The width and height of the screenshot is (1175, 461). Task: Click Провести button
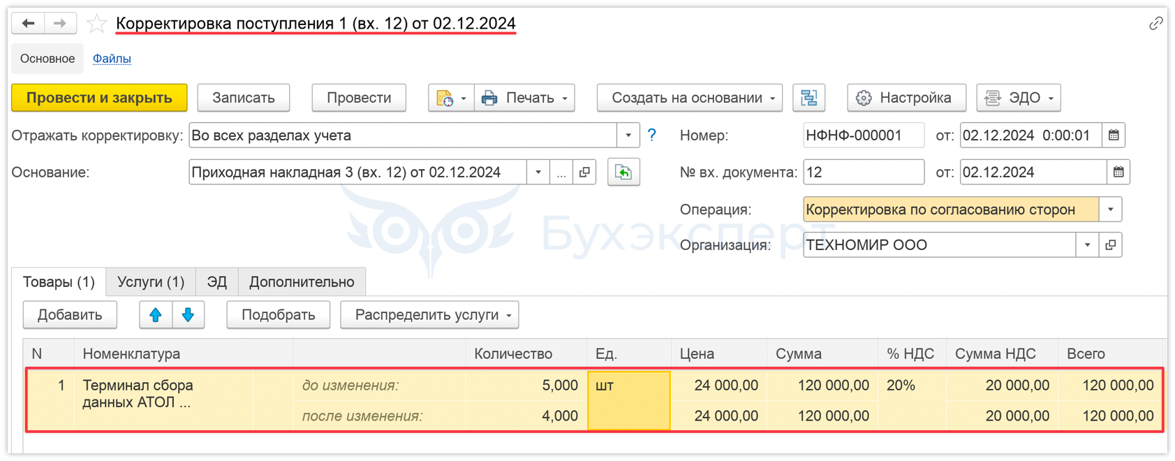point(359,98)
